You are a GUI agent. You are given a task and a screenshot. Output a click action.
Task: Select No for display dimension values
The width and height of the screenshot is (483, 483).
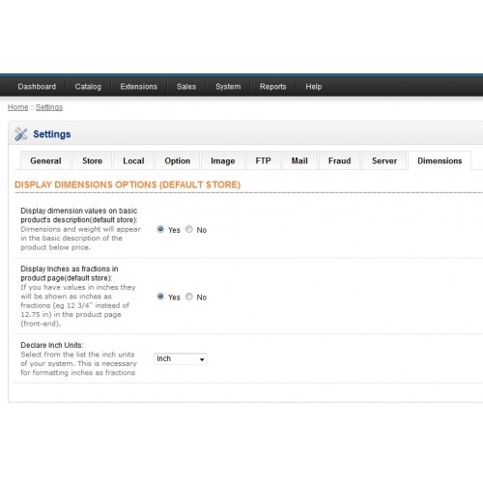click(x=189, y=229)
